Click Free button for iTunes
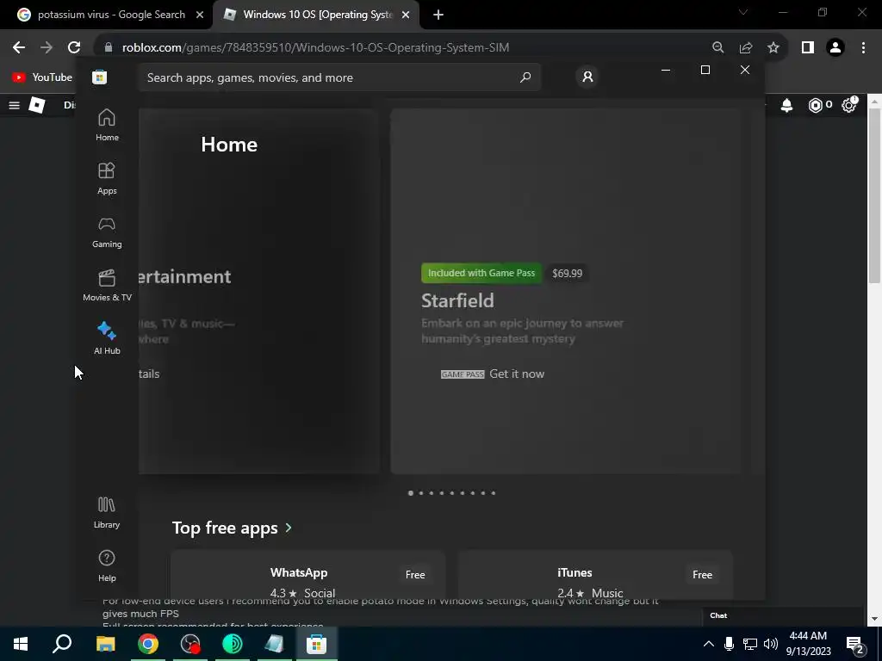Image resolution: width=882 pixels, height=661 pixels. coord(703,574)
